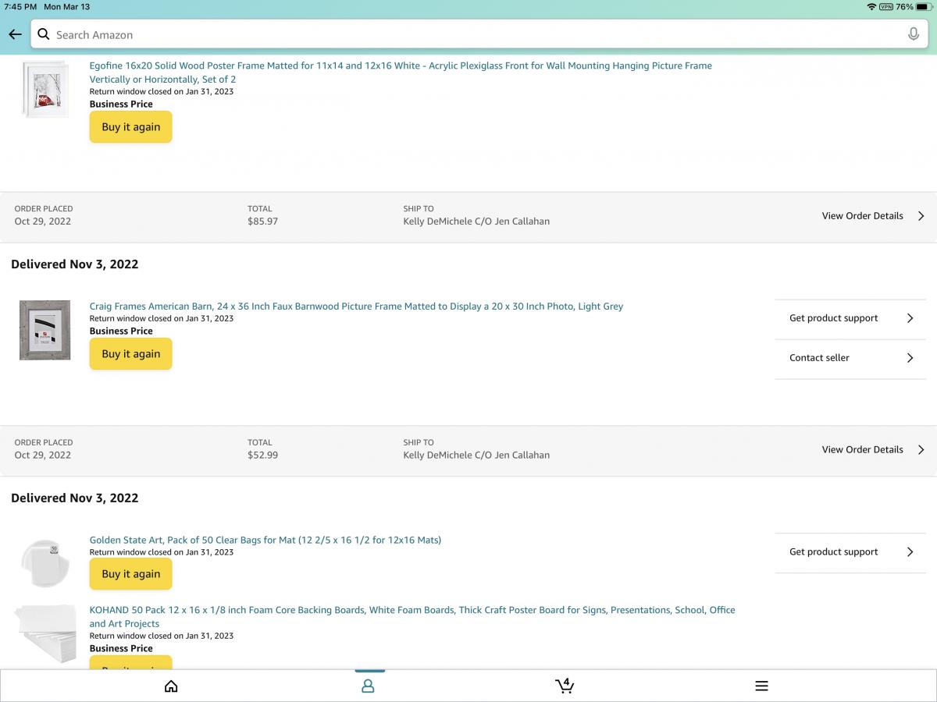Open the shopping cart icon
The width and height of the screenshot is (937, 702).
click(x=565, y=686)
